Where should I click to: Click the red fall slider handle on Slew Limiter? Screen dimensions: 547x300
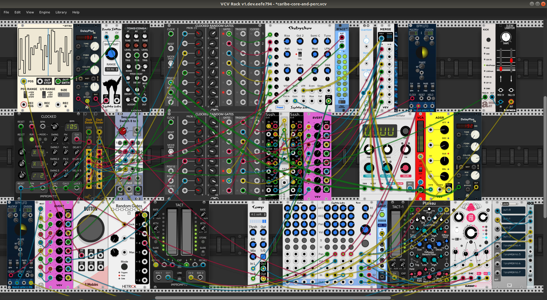pos(511,60)
